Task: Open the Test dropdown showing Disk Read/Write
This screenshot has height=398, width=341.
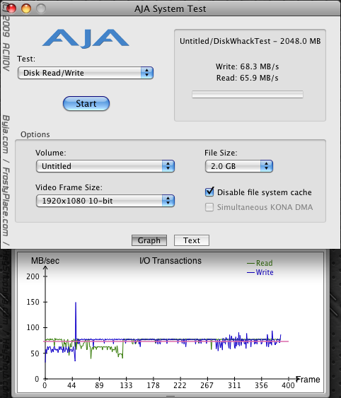Action: click(x=86, y=73)
